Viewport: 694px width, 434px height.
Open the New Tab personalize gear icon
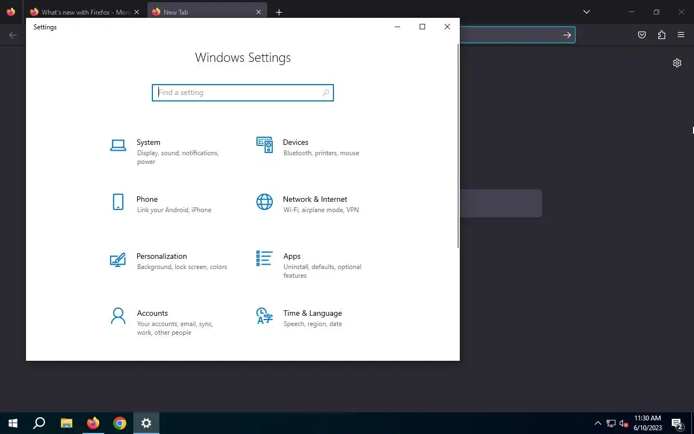[677, 63]
